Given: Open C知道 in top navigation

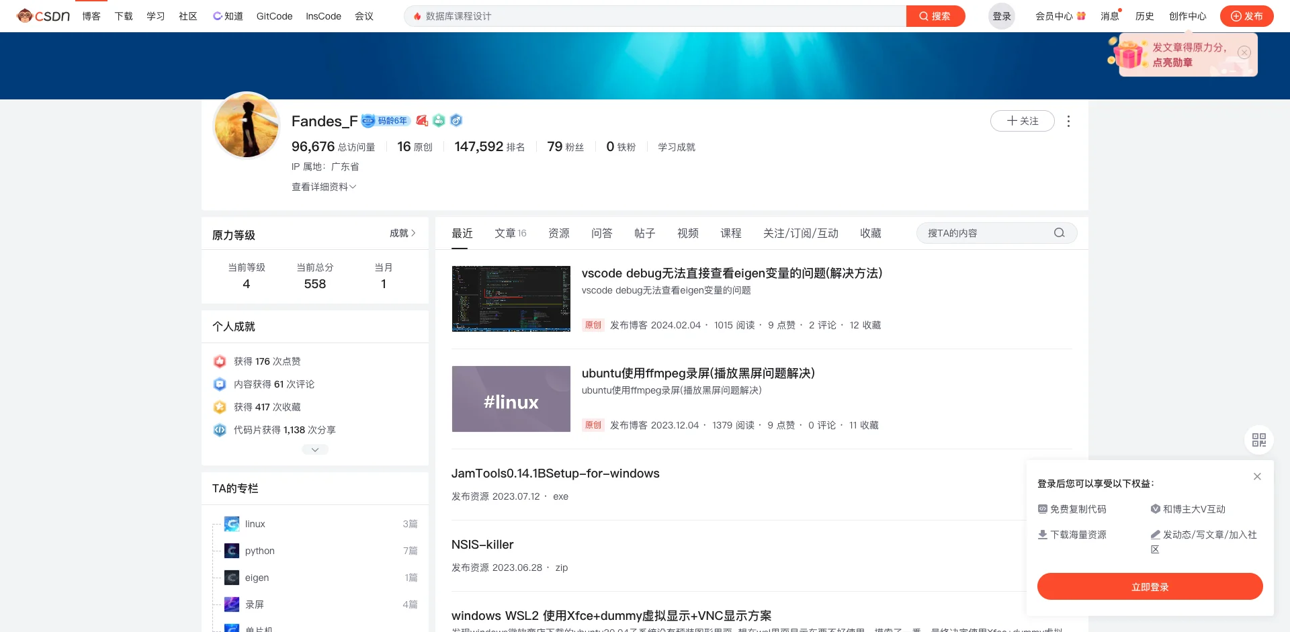Looking at the screenshot, I should click(x=228, y=16).
